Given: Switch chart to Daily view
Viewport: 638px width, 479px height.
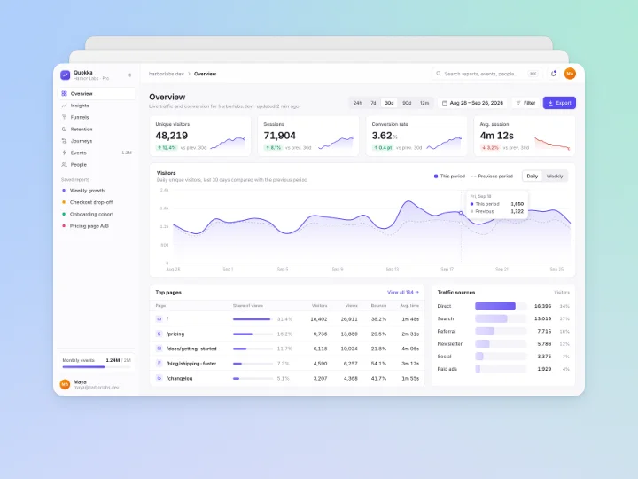Looking at the screenshot, I should (533, 177).
